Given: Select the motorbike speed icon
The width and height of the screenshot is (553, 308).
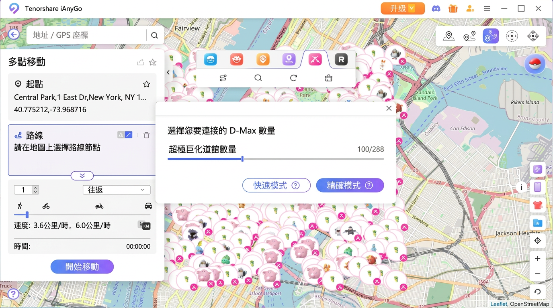Looking at the screenshot, I should [99, 206].
